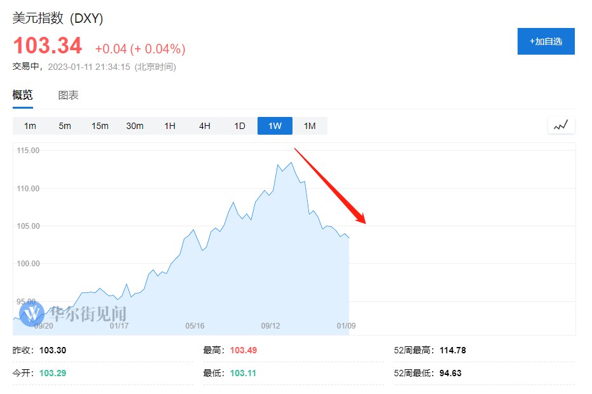Open the chart type line icon

[561, 126]
